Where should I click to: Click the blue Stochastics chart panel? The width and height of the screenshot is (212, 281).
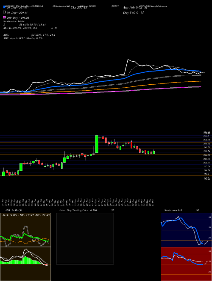pyautogui.click(x=186, y=230)
